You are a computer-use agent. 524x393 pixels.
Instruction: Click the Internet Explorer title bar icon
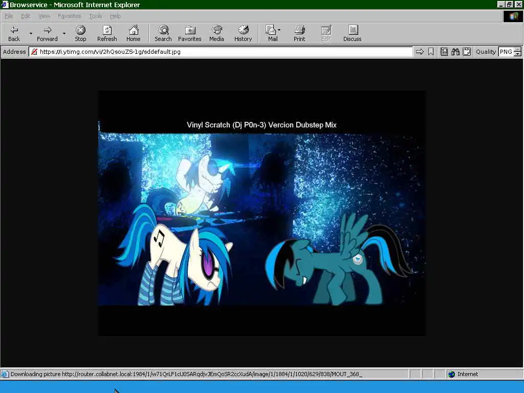(4, 4)
